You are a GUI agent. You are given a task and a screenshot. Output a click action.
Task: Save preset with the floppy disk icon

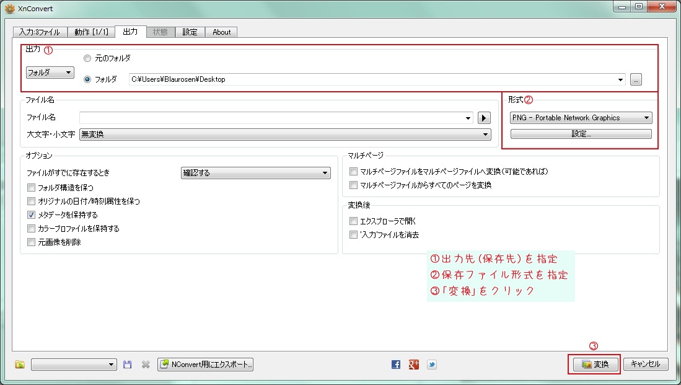pos(127,365)
